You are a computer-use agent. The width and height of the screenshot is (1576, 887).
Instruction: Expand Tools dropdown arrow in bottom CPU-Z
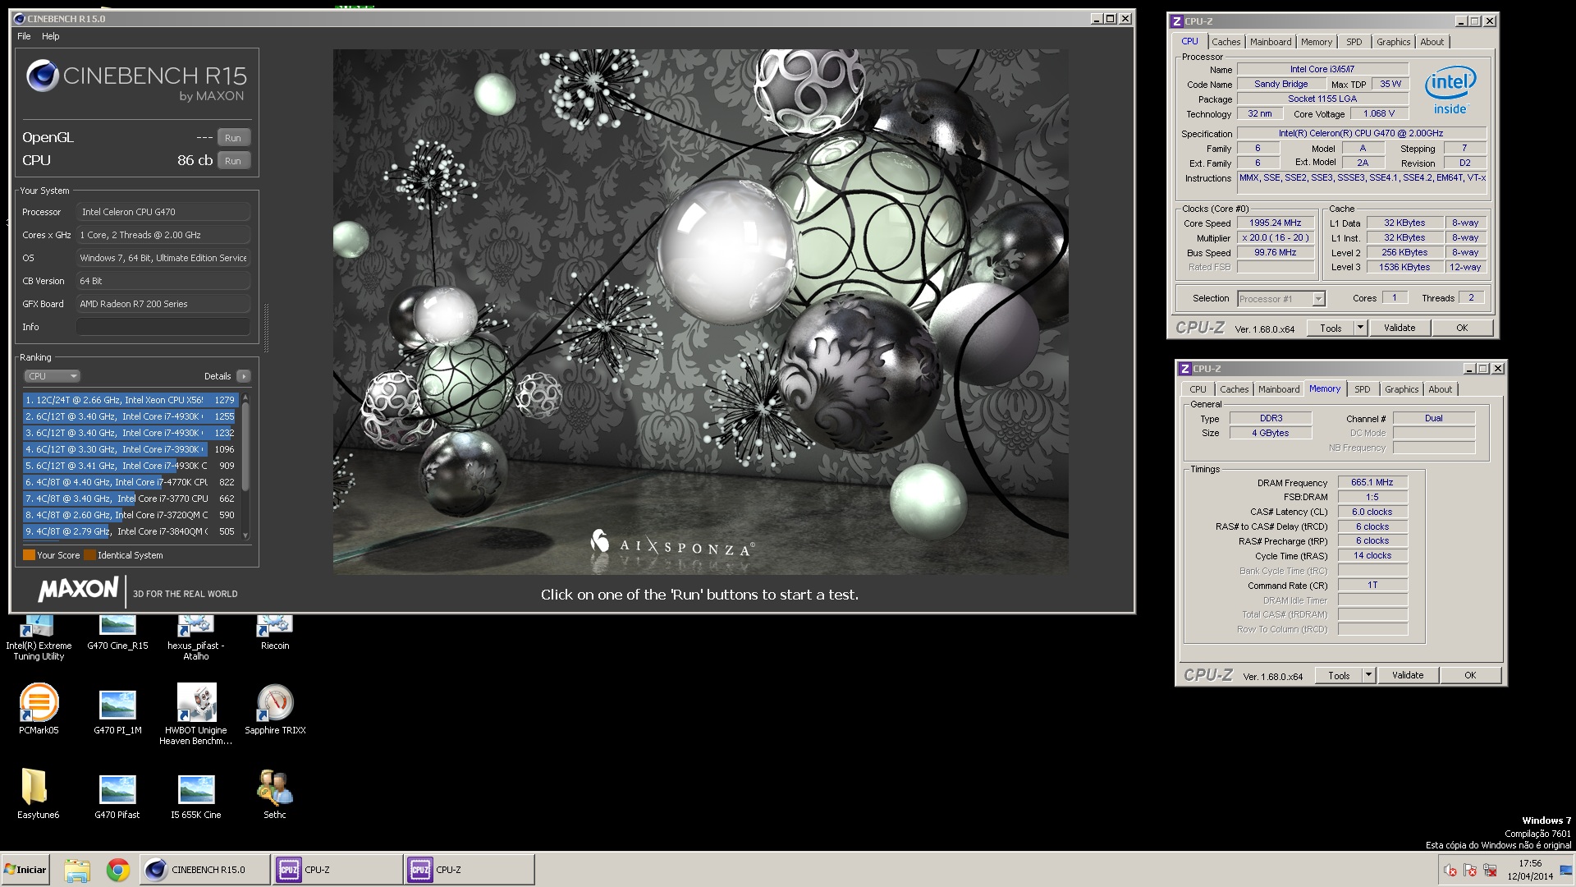tap(1368, 675)
